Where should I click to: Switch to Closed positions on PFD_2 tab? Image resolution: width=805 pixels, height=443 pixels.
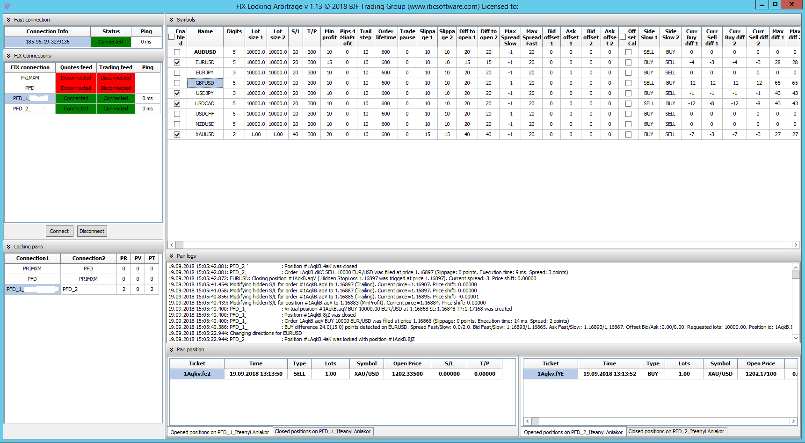tap(676, 431)
